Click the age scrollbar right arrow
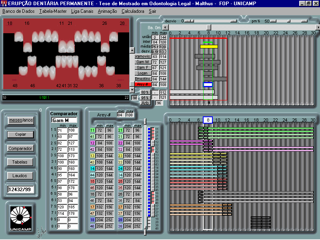Viewport: 320px width, 240px height. pos(318,27)
